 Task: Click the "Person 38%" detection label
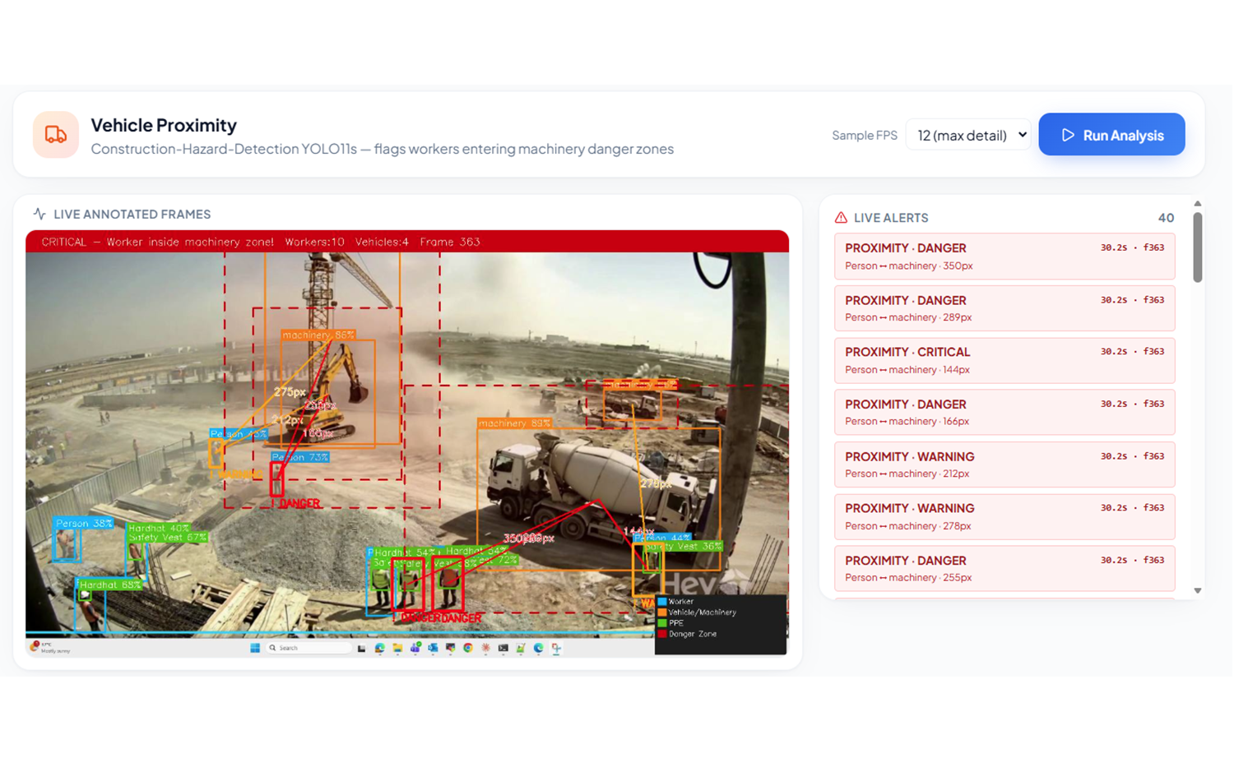click(x=84, y=523)
